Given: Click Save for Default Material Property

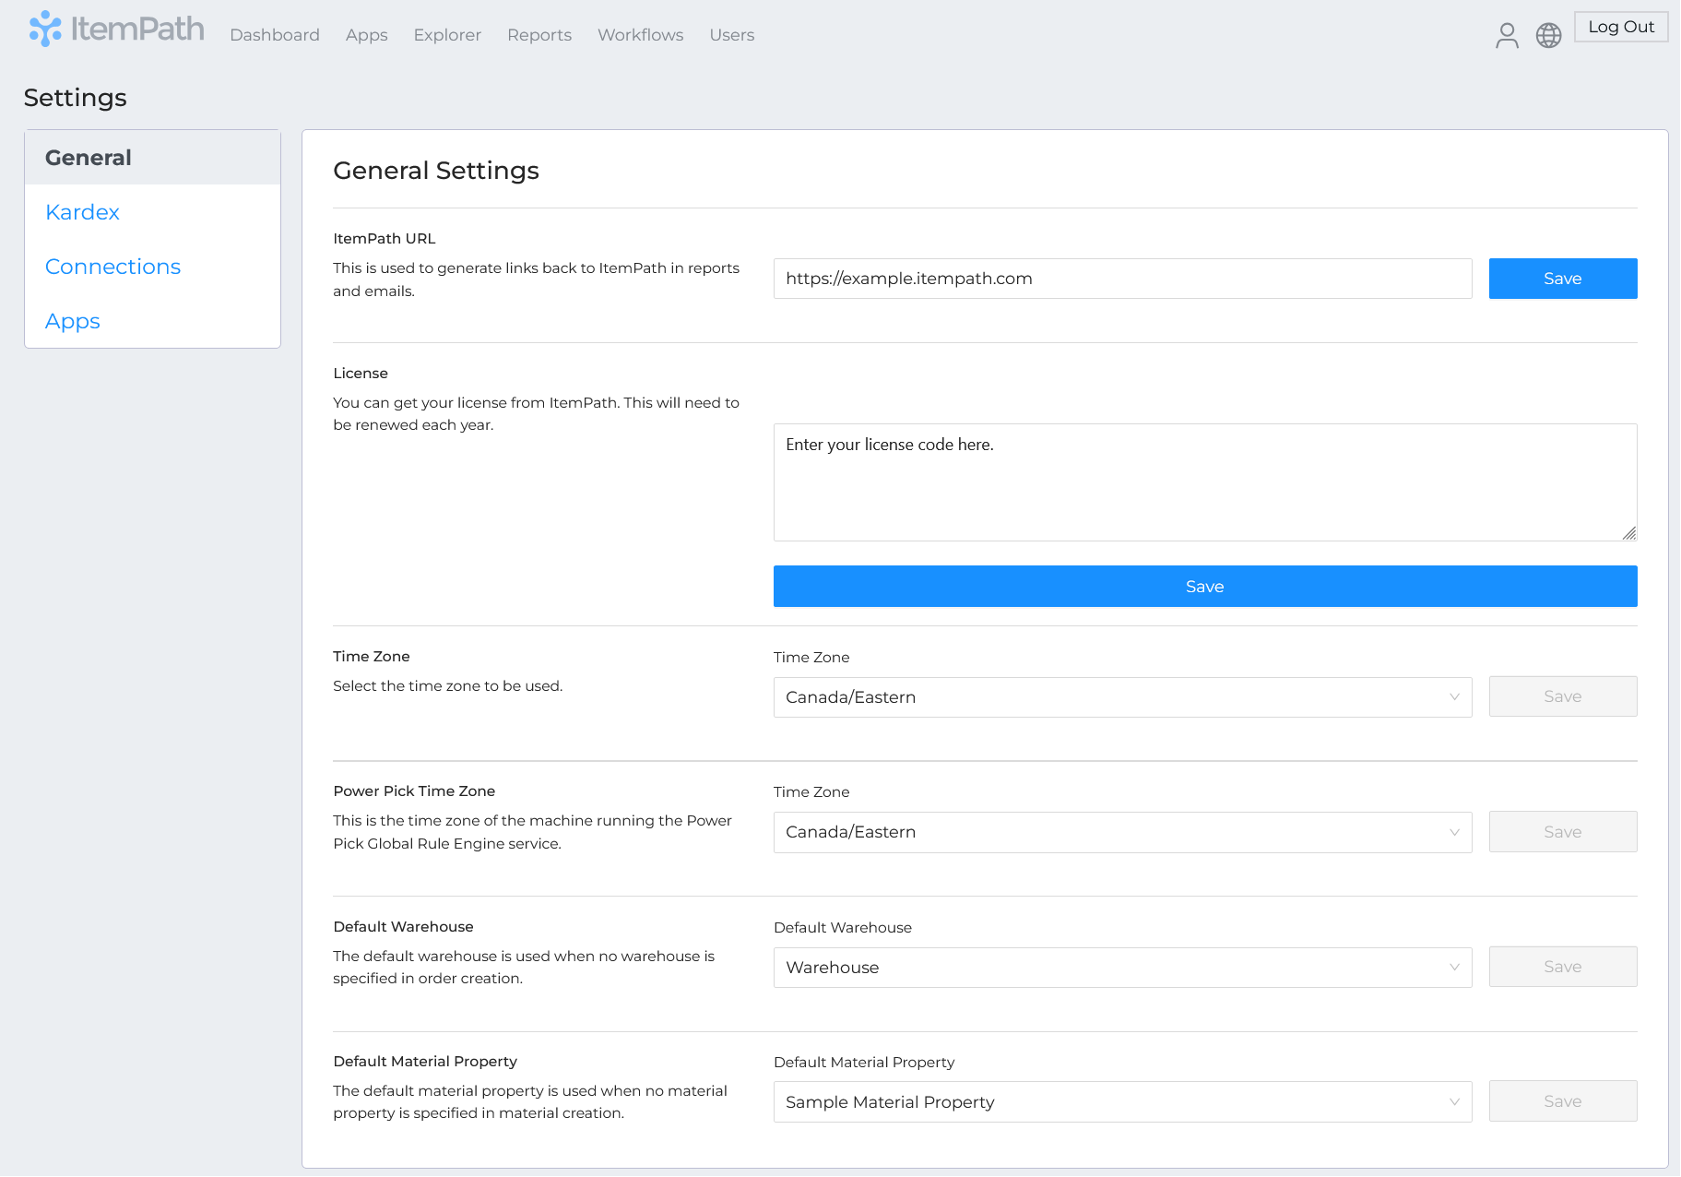Looking at the screenshot, I should (x=1563, y=1101).
